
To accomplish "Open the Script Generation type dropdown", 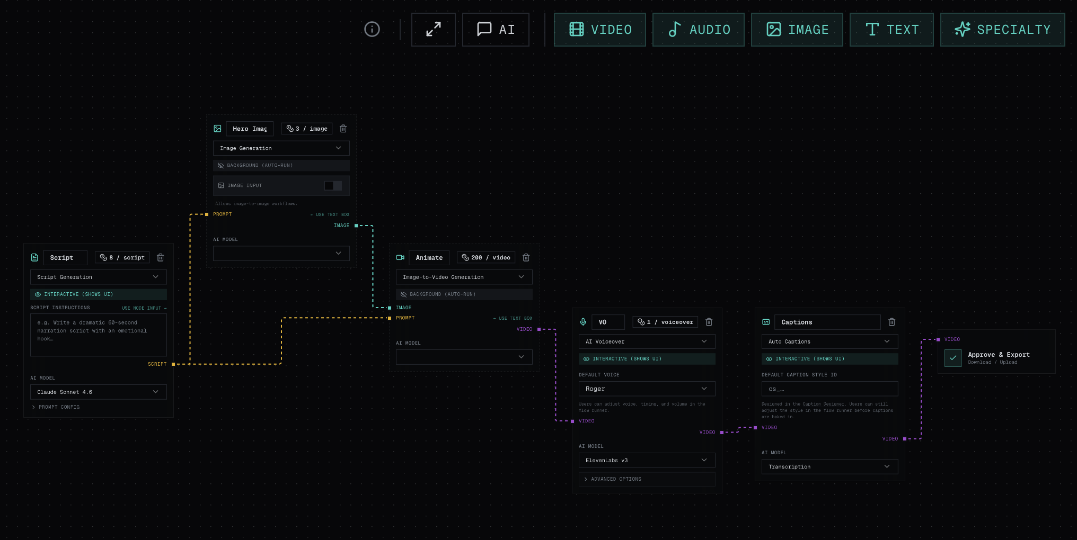I will pos(99,277).
